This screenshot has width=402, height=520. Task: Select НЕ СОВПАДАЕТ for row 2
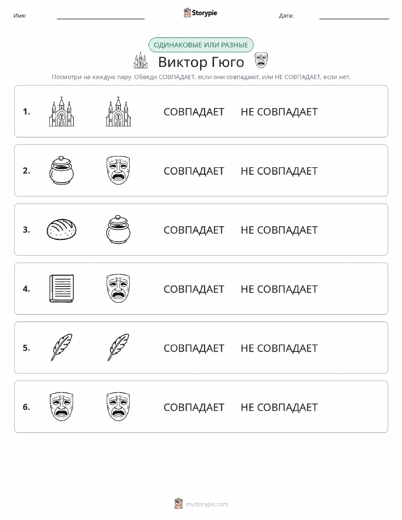pyautogui.click(x=280, y=171)
